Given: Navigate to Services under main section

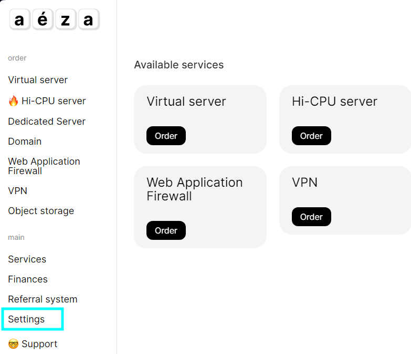Looking at the screenshot, I should [27, 259].
